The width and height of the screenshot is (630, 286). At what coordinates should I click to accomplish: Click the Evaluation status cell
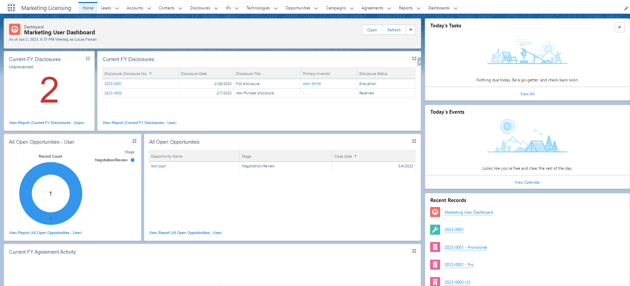click(386, 84)
